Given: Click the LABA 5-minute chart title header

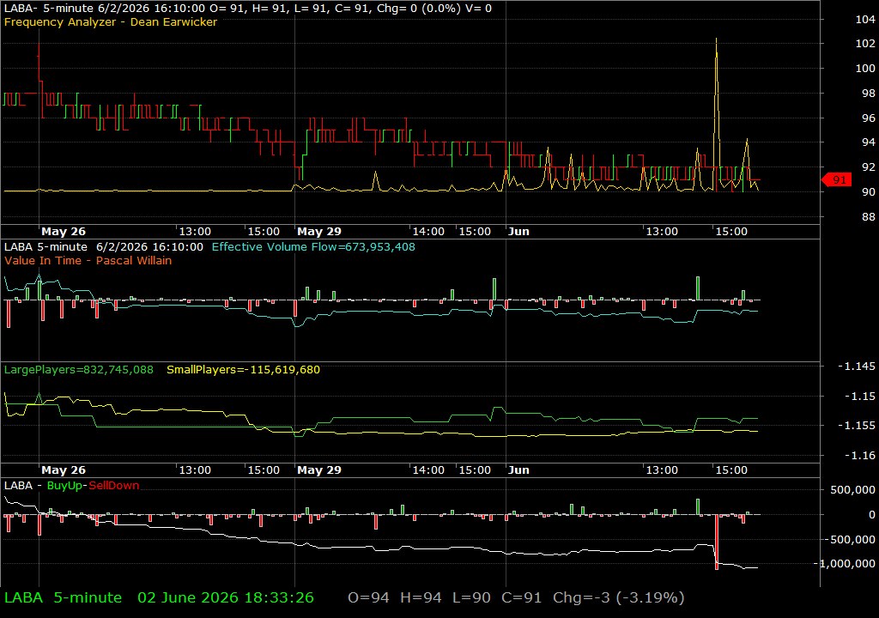Looking at the screenshot, I should tap(247, 9).
